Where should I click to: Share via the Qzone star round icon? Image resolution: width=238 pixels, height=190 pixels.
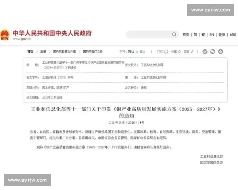(221, 52)
